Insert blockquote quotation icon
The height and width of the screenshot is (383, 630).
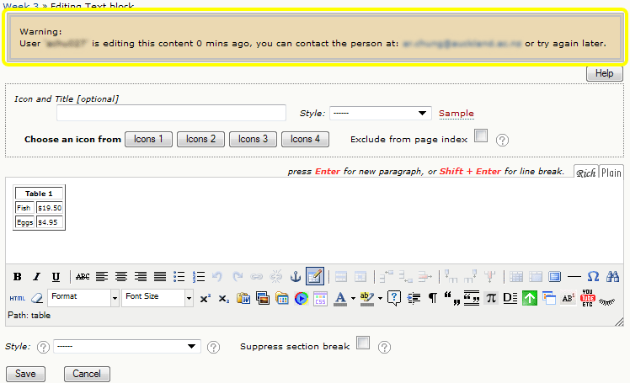[x=452, y=298]
